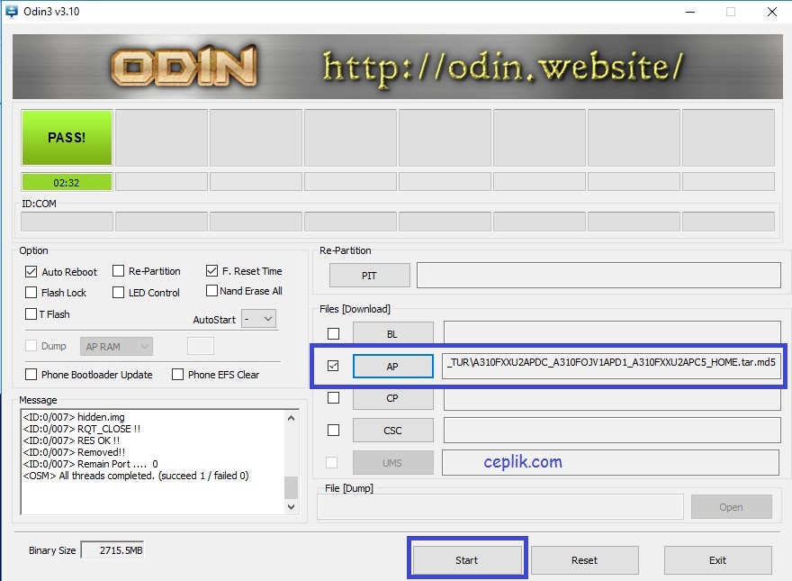Click the Message log scrollbar thumb

click(291, 488)
